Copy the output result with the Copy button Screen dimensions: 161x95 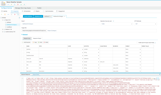[154, 79]
